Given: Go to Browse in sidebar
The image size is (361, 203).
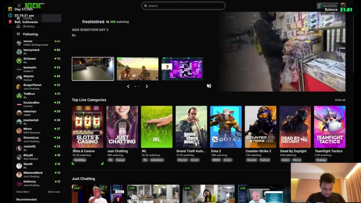Looking at the screenshot, I should coord(29,26).
